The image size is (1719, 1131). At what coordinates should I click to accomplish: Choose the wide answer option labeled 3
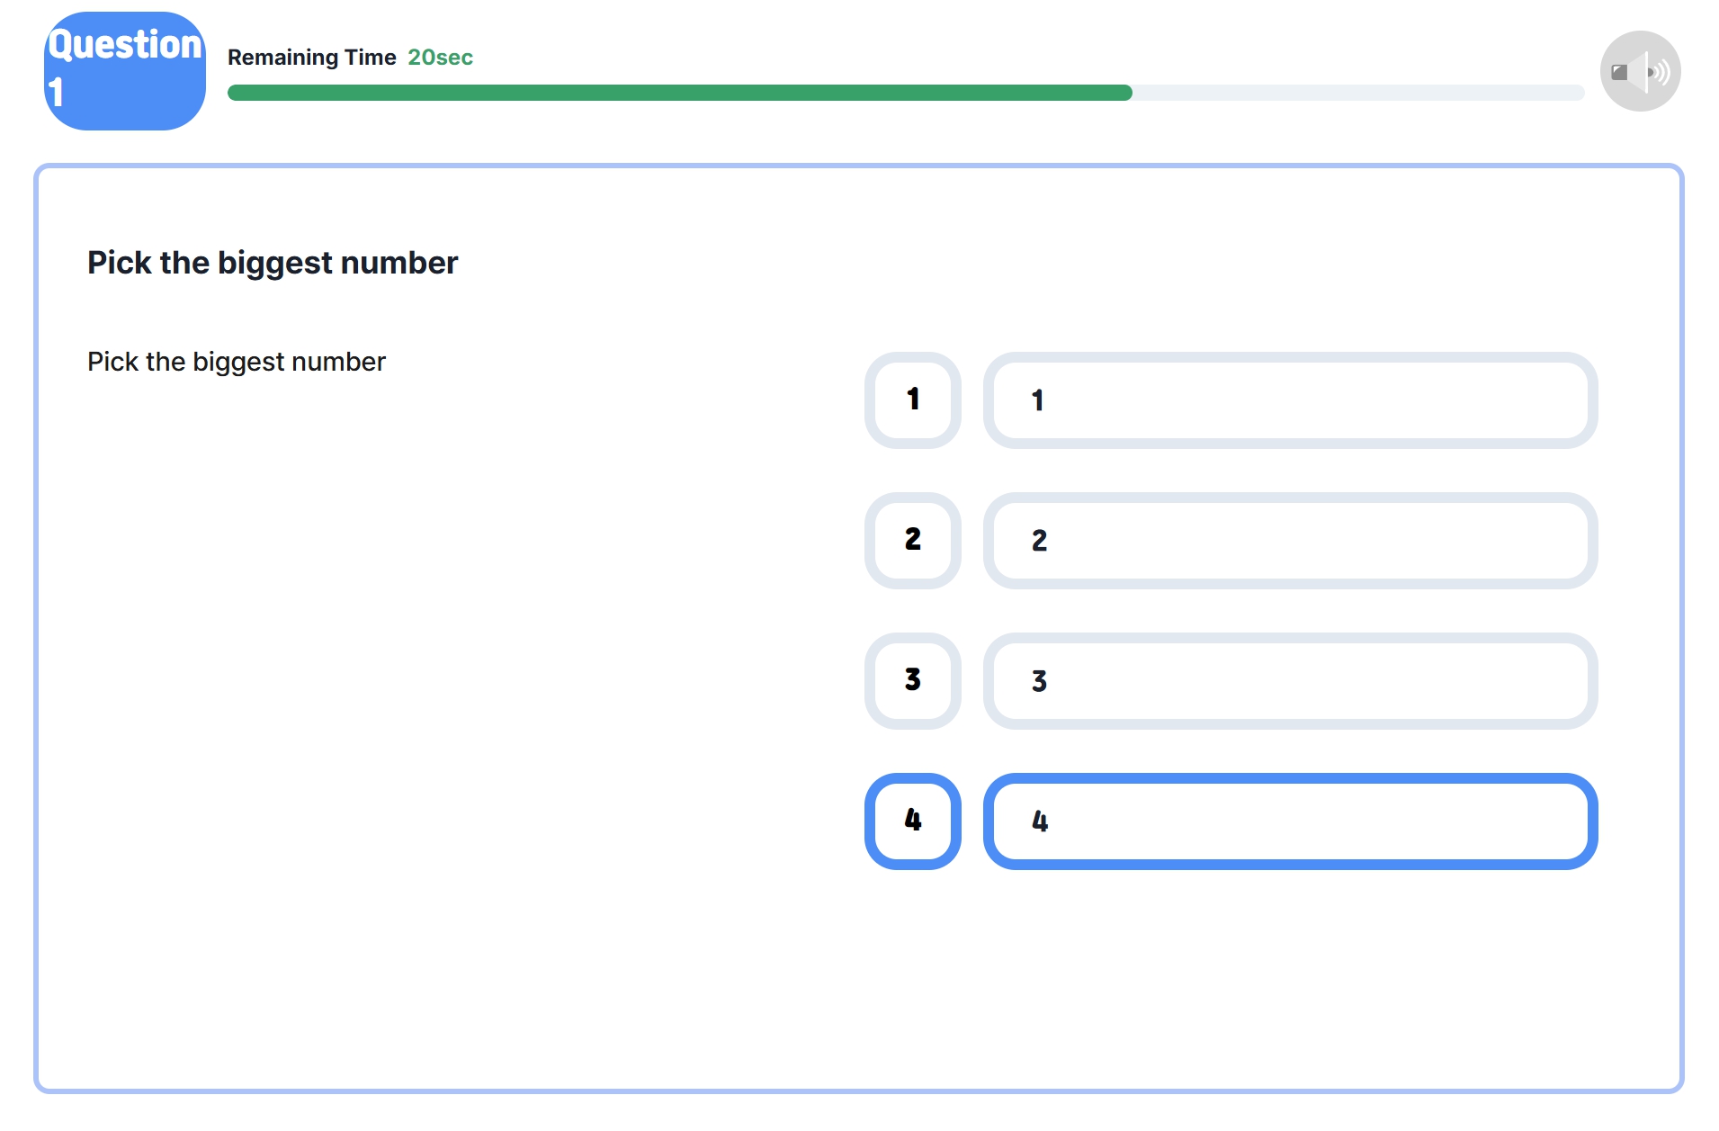click(1290, 680)
